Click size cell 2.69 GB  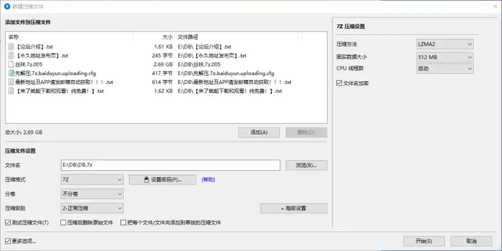click(163, 64)
